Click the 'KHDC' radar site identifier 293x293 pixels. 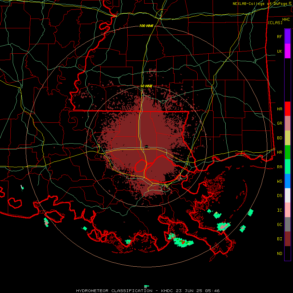click(167, 291)
